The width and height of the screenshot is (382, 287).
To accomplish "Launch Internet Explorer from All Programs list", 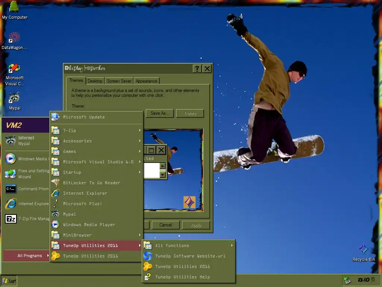I will click(x=97, y=193).
